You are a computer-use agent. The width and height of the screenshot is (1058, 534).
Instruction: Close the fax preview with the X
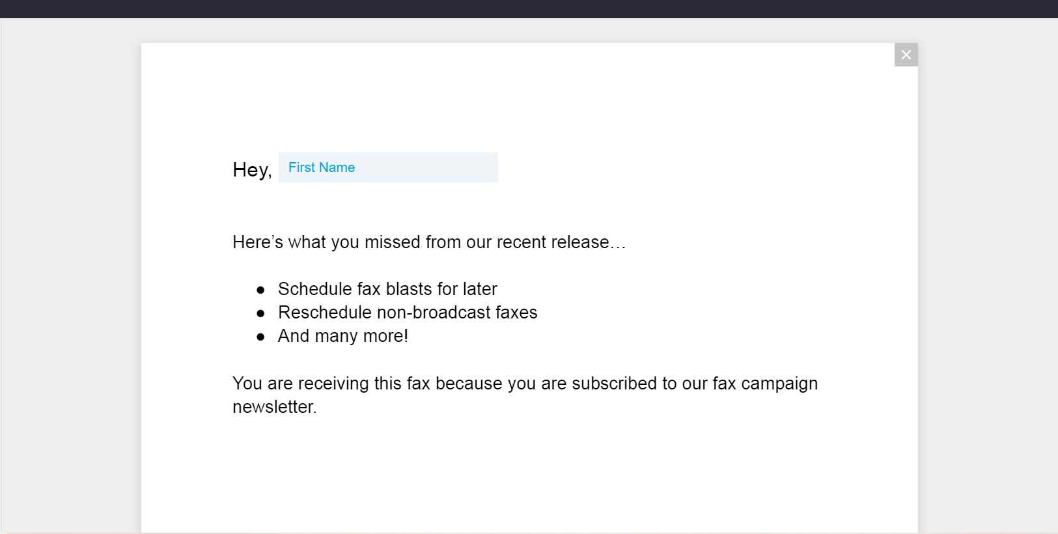[x=906, y=55]
